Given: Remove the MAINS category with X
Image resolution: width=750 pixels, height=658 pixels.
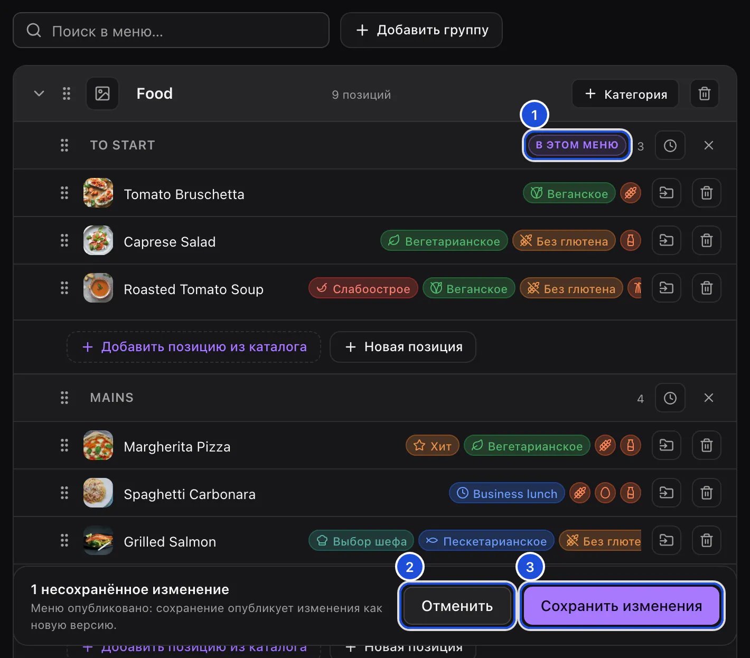Looking at the screenshot, I should click(709, 398).
